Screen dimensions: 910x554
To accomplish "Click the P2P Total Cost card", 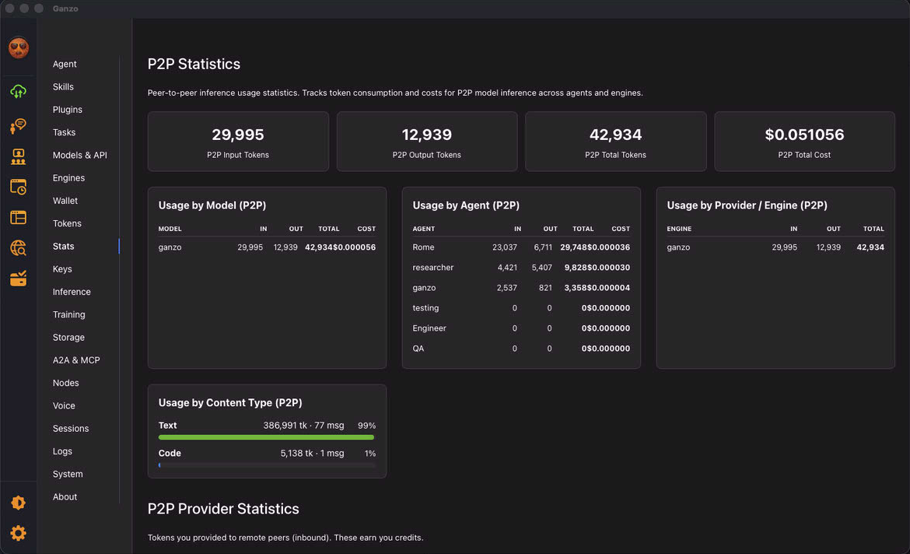I will pos(804,142).
